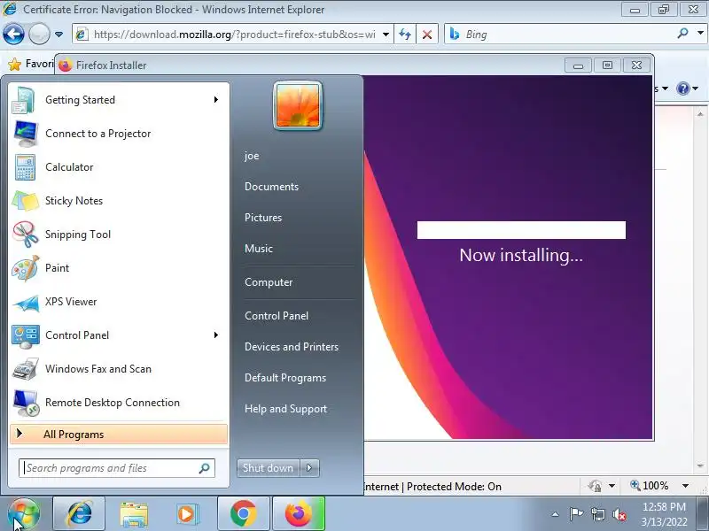The image size is (709, 531).
Task: Open Paint
Action: (x=119, y=268)
